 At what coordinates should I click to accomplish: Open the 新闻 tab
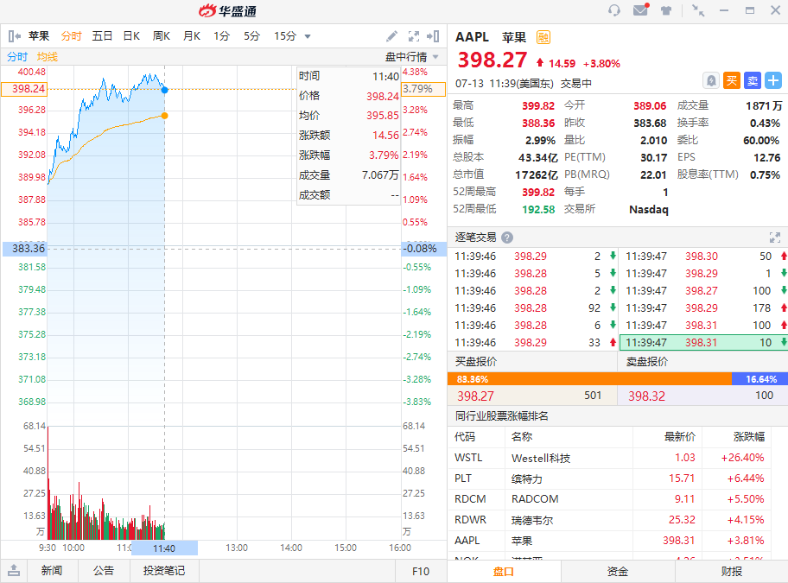[52, 570]
